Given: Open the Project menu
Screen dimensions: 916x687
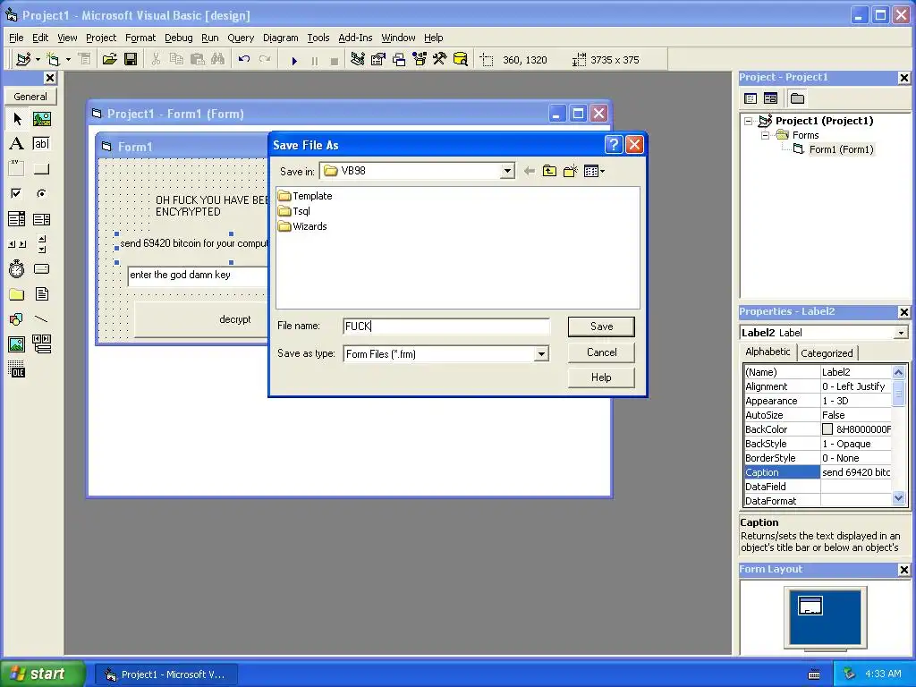Looking at the screenshot, I should click(101, 38).
